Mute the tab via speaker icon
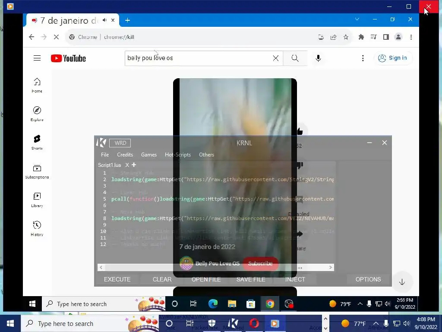 (x=104, y=20)
